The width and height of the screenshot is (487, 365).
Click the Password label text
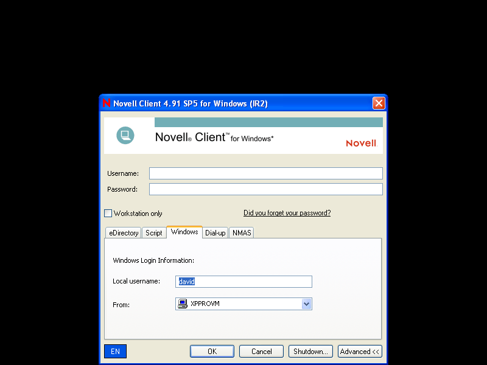122,189
